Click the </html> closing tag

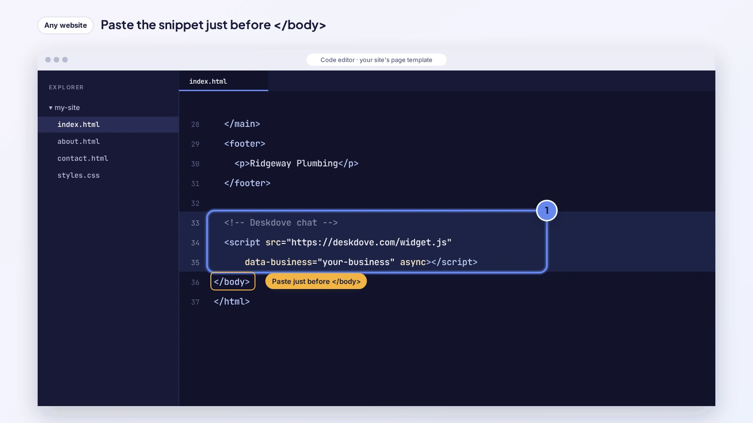point(232,302)
